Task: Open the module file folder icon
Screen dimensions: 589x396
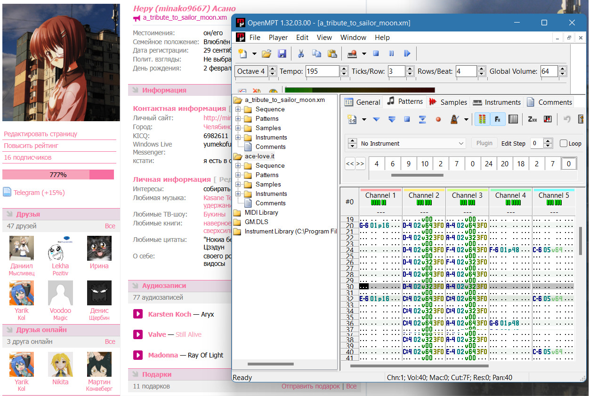Action: tap(266, 54)
